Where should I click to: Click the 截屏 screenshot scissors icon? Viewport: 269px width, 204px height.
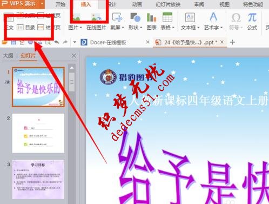point(117,17)
